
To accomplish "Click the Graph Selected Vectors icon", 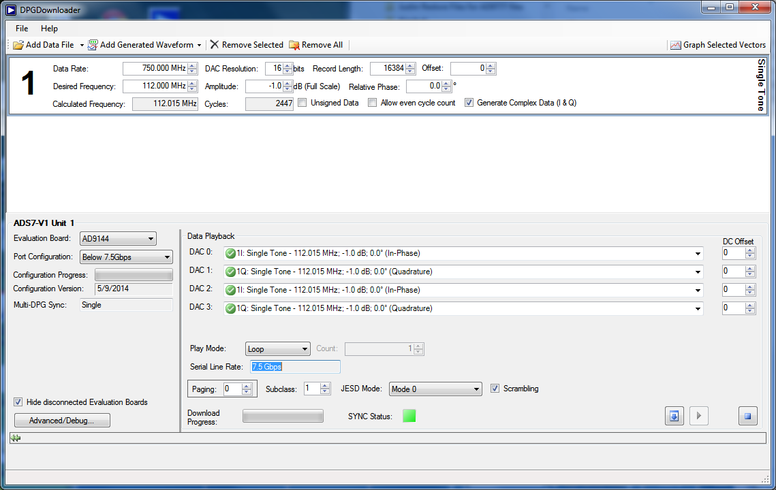I will click(675, 45).
